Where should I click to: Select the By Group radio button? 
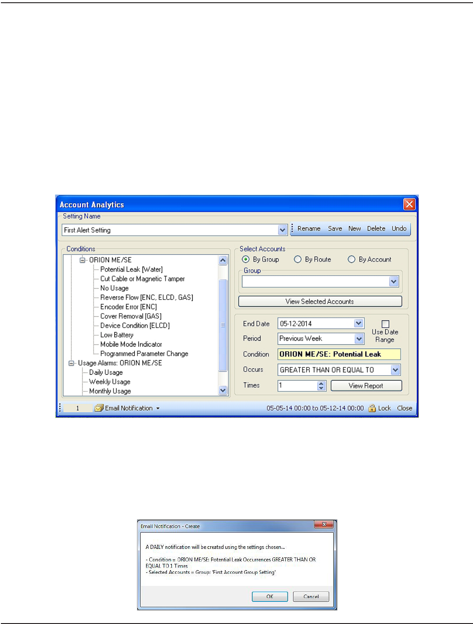[246, 259]
